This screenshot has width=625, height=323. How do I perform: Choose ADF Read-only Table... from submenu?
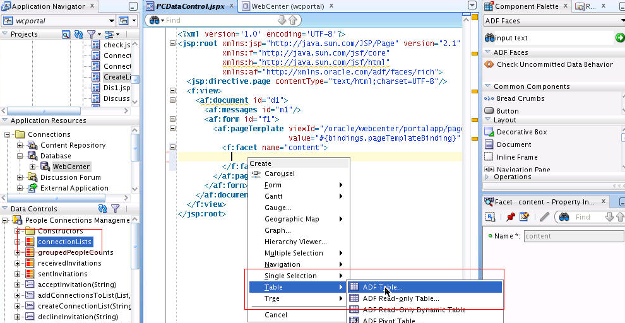point(425,298)
